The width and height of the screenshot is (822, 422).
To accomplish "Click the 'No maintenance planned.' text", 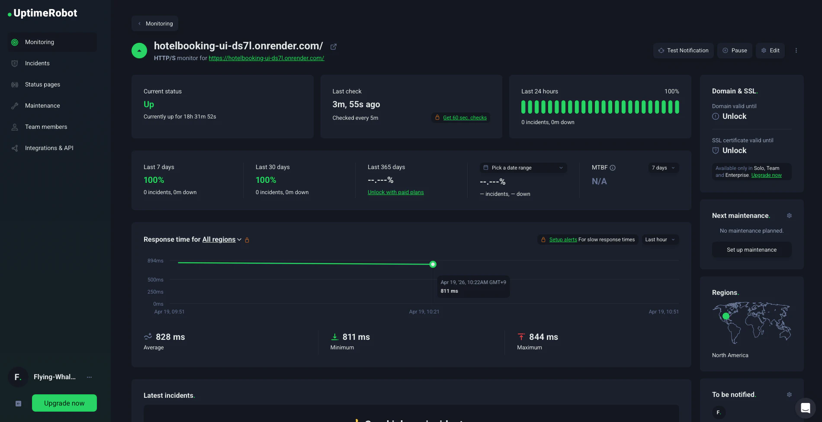I will pyautogui.click(x=751, y=231).
